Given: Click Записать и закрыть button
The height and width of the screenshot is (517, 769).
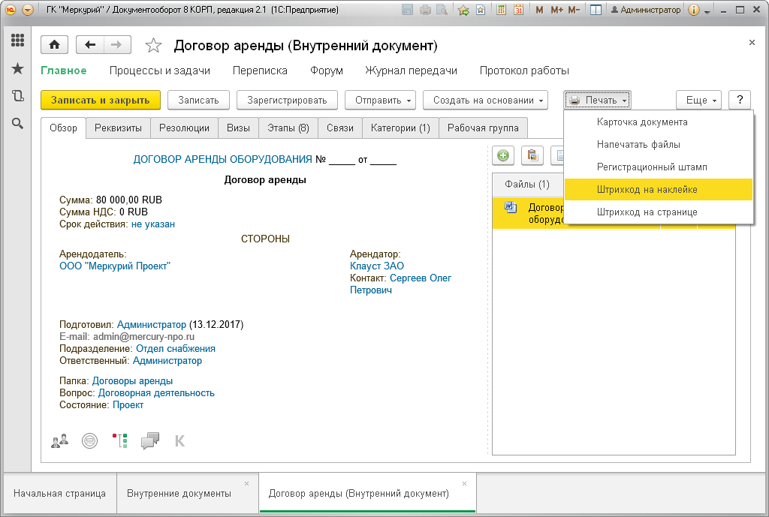Looking at the screenshot, I should pyautogui.click(x=101, y=100).
